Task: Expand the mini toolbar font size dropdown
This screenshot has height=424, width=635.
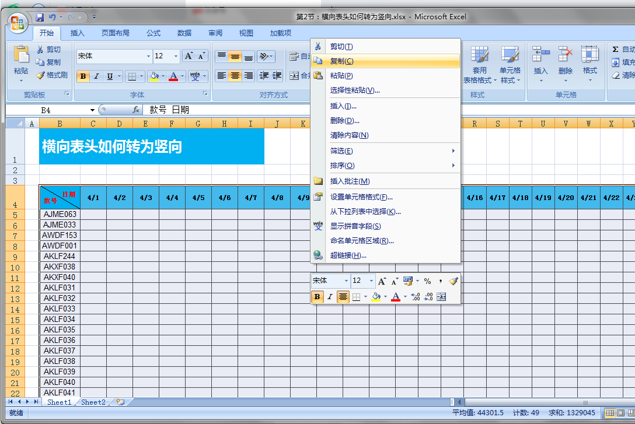Action: (x=371, y=281)
